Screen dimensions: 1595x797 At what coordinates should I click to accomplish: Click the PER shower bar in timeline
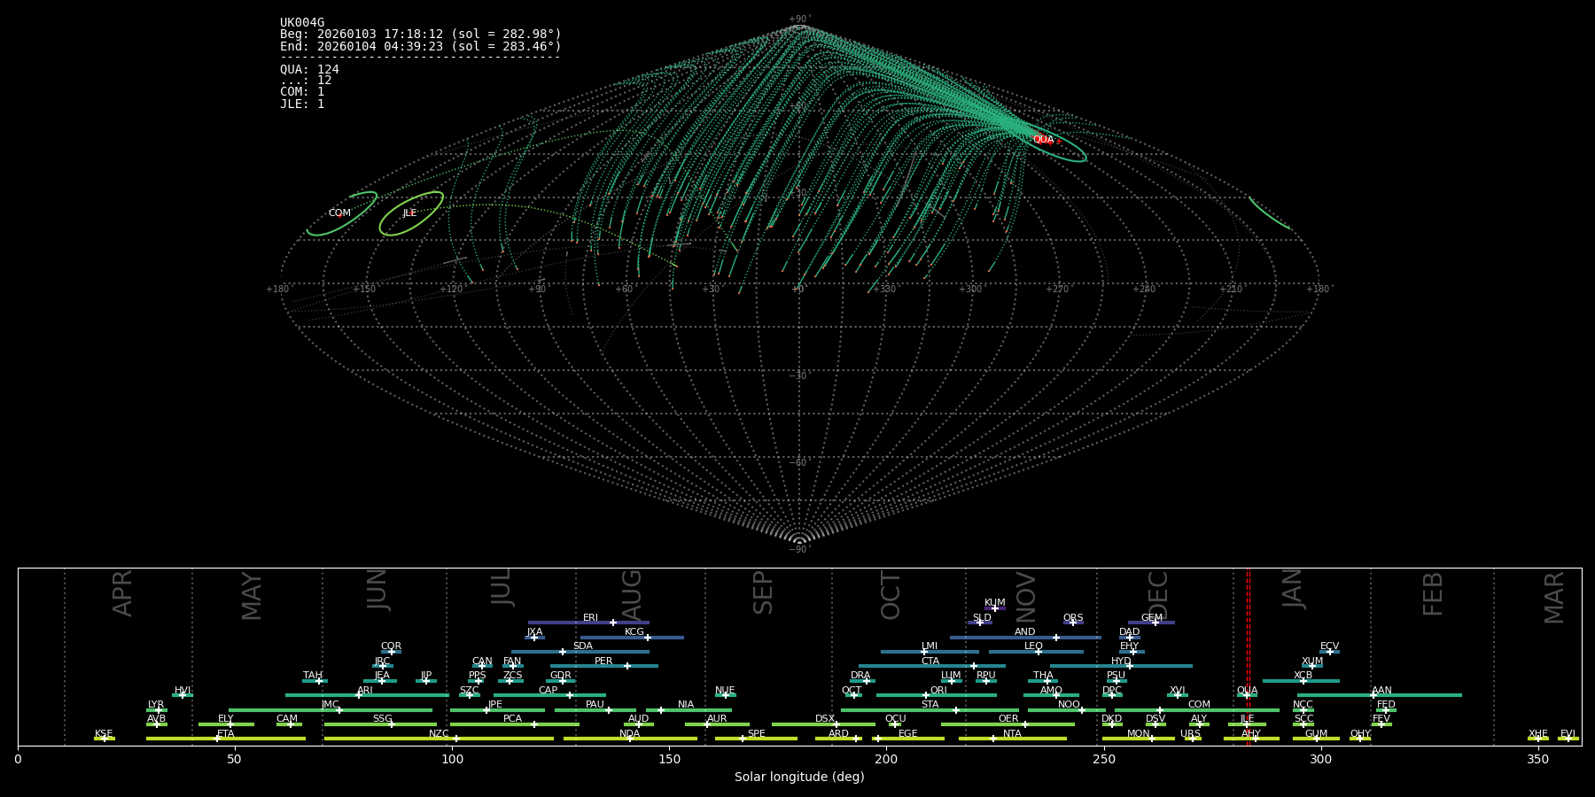603,666
